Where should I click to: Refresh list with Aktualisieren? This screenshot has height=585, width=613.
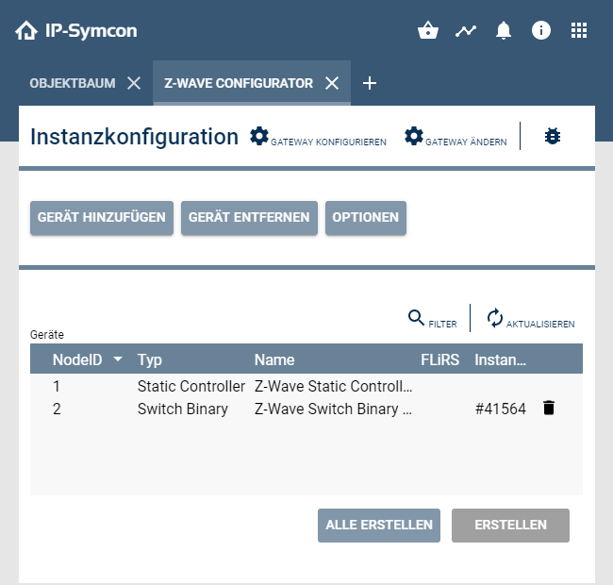pos(530,319)
